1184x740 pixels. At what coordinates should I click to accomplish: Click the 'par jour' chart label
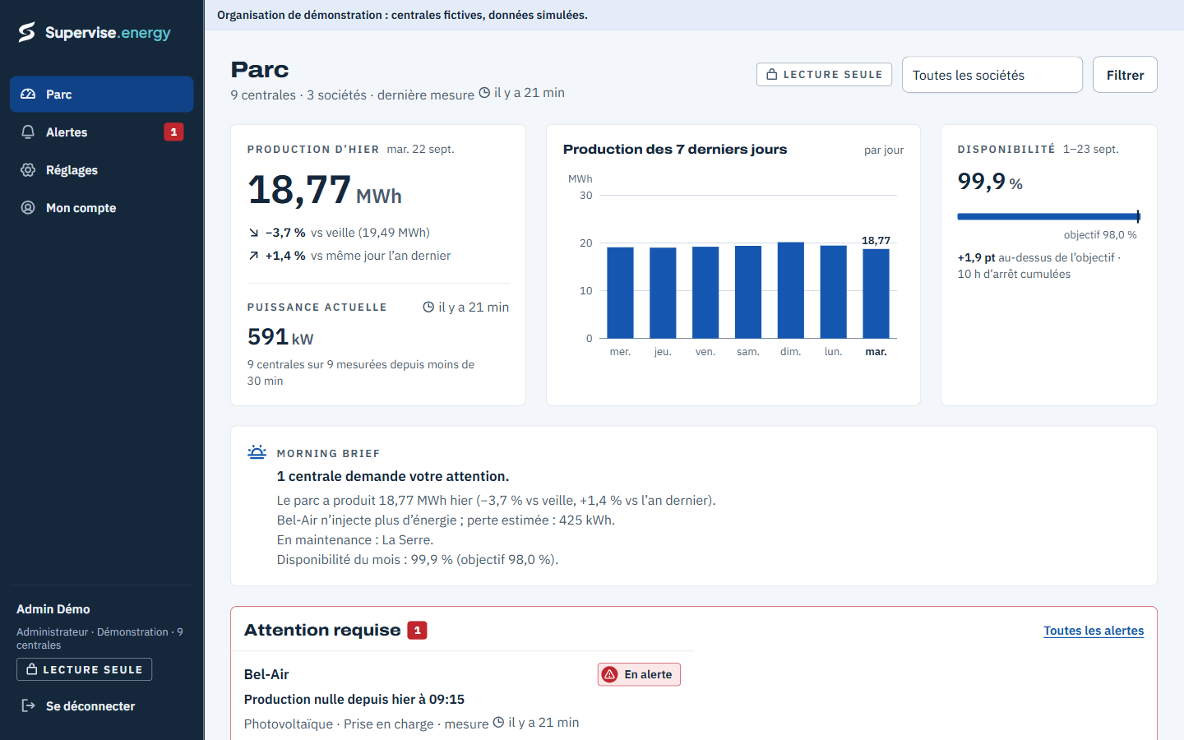pyautogui.click(x=884, y=150)
